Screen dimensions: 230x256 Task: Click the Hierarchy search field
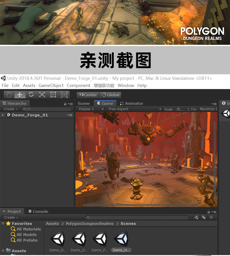click(x=47, y=109)
